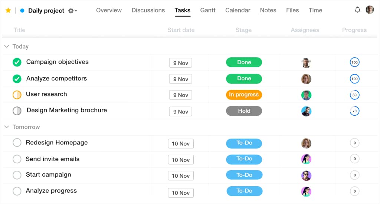Click the yellow favorite star icon
The image size is (380, 204).
tap(8, 10)
